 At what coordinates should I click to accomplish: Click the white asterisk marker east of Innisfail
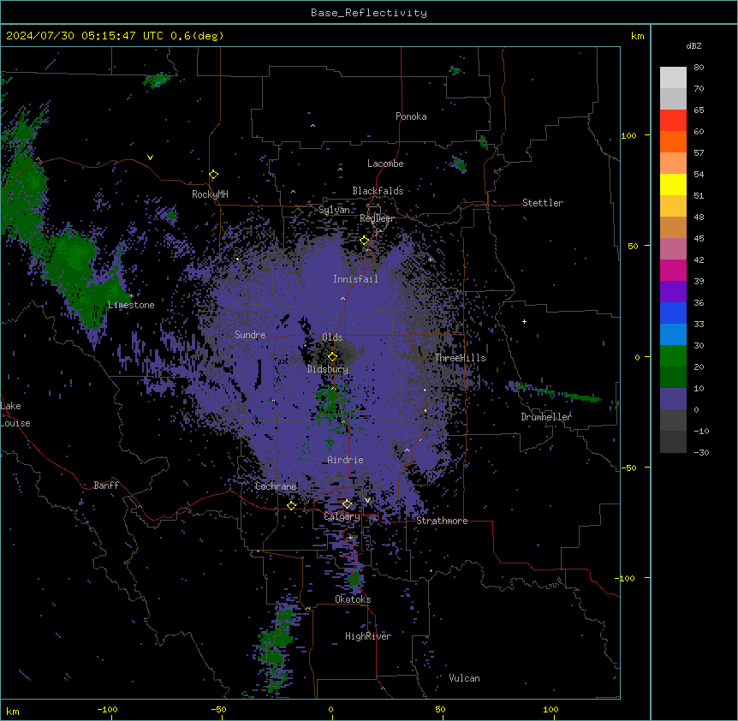click(x=430, y=259)
